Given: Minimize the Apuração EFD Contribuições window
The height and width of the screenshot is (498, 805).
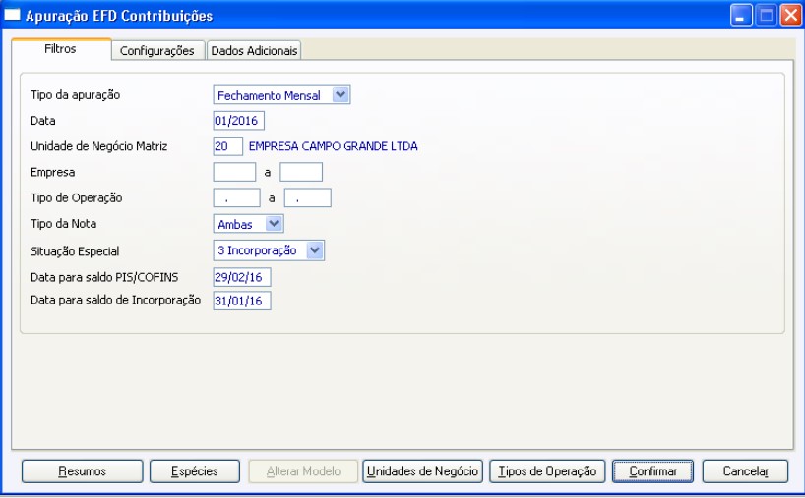Looking at the screenshot, I should 741,16.
